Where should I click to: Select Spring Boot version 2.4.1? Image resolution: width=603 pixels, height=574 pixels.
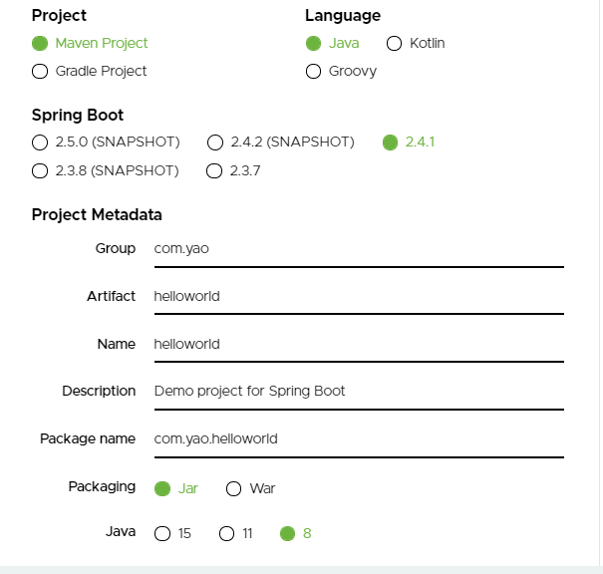390,143
